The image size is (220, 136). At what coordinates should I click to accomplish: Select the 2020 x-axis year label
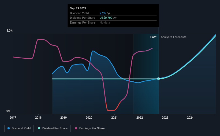coord(89,118)
